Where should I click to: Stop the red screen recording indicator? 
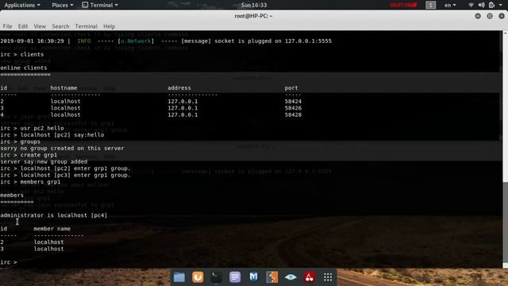(x=403, y=5)
